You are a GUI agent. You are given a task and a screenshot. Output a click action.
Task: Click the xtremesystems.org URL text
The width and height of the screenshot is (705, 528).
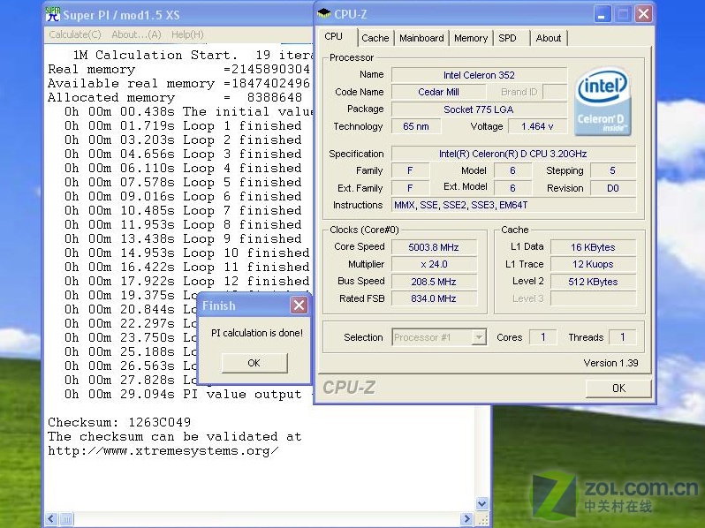click(163, 450)
